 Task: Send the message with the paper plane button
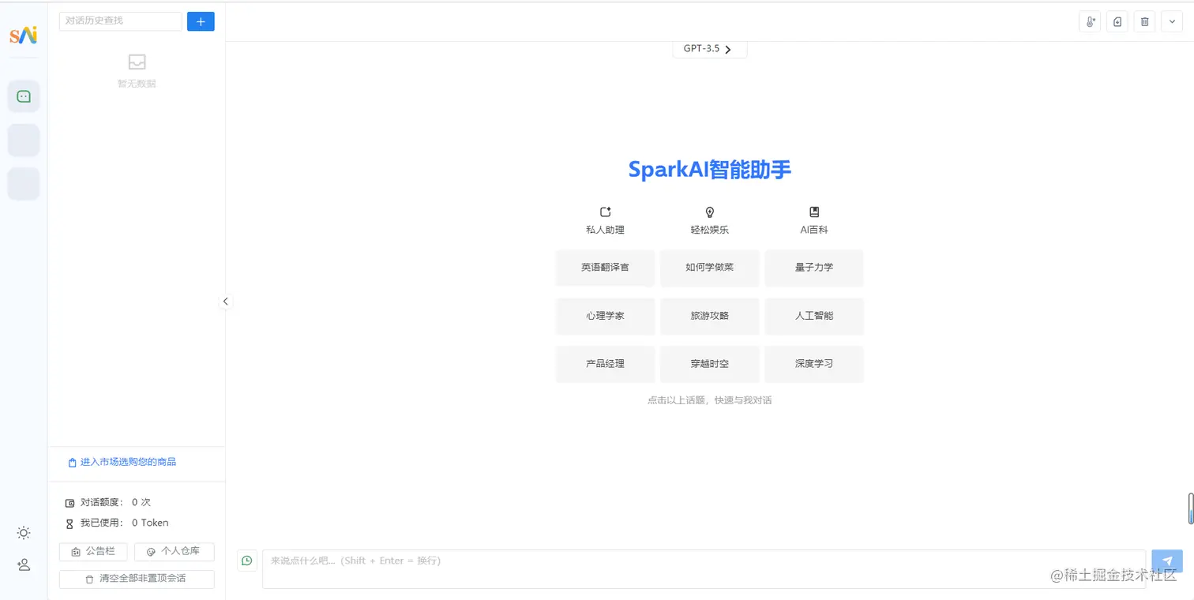coord(1167,561)
